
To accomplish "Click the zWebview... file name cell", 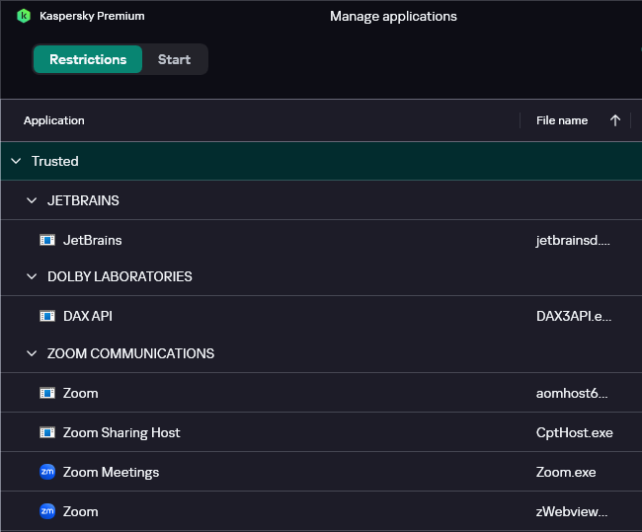I will [x=572, y=511].
